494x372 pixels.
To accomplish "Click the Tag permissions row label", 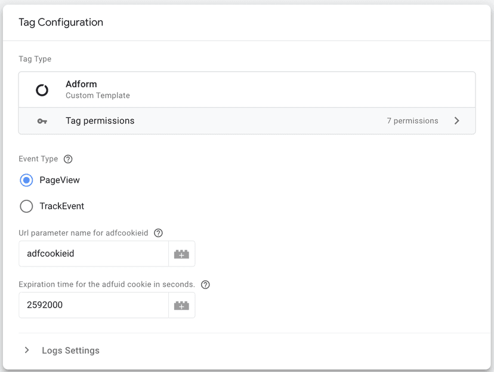I will tap(100, 120).
